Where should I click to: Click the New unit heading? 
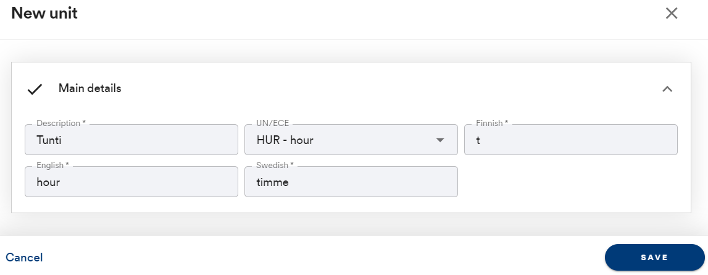click(x=44, y=13)
